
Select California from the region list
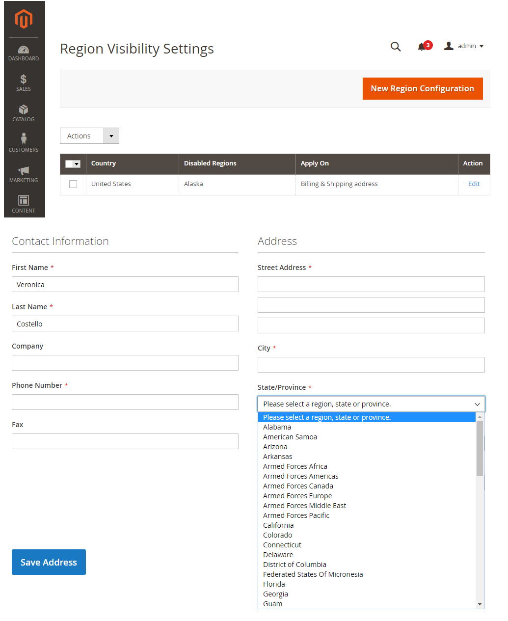tap(278, 525)
